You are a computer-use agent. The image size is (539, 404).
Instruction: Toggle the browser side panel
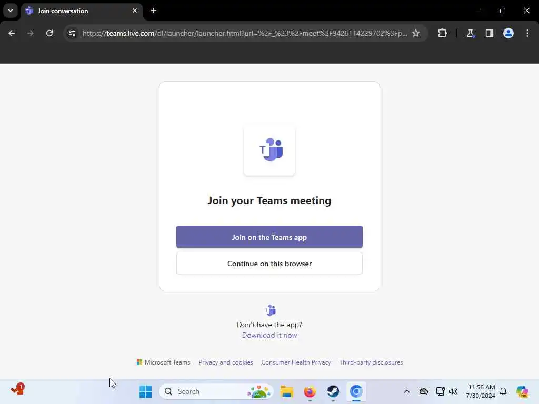coord(489,33)
